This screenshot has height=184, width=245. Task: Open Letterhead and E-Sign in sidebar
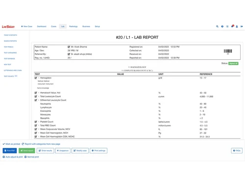[13, 70]
